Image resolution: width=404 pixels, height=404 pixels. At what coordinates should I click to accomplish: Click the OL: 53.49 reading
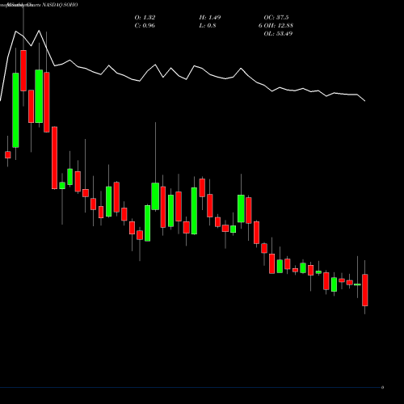[x=278, y=34]
